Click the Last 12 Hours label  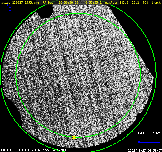click(150, 133)
